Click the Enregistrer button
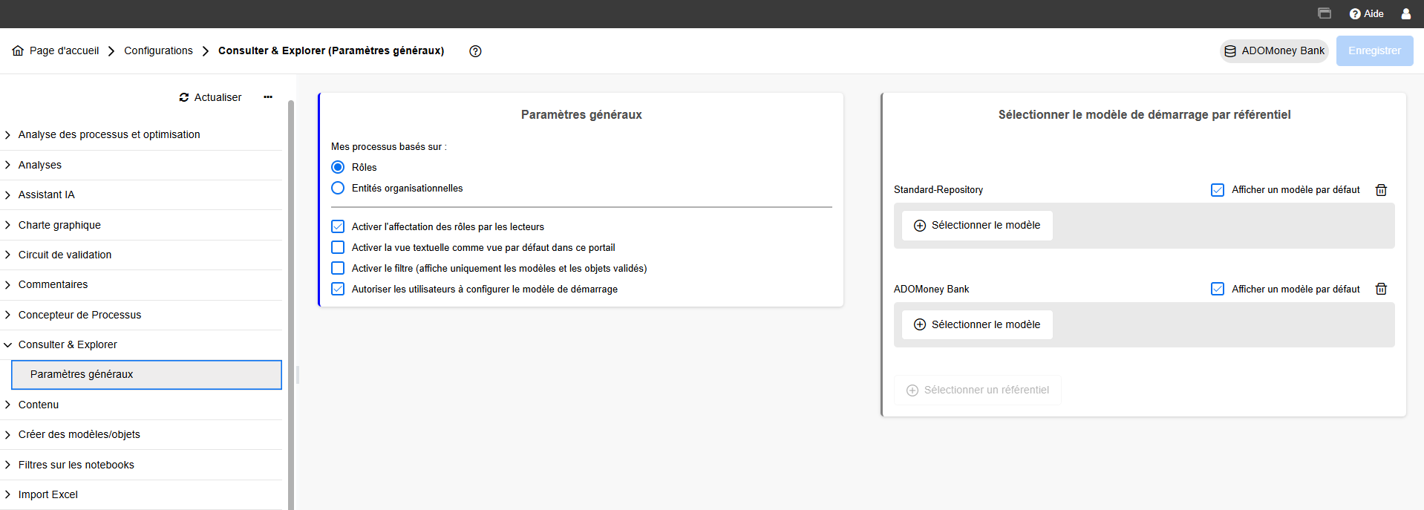 click(1374, 50)
